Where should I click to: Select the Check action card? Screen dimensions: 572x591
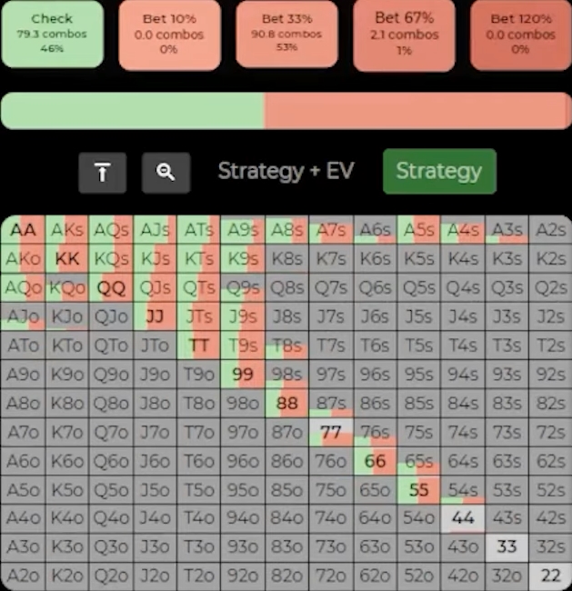click(x=52, y=34)
